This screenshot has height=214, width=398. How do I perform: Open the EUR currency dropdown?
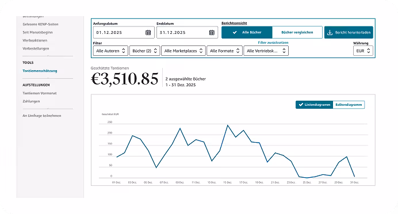tap(363, 51)
